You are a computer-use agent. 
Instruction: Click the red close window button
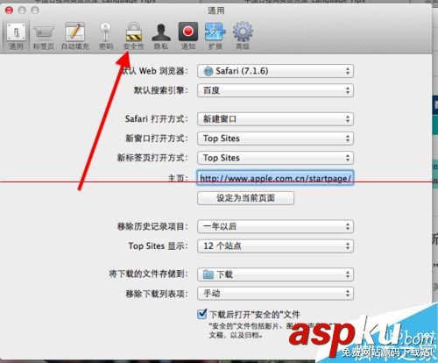click(10, 11)
